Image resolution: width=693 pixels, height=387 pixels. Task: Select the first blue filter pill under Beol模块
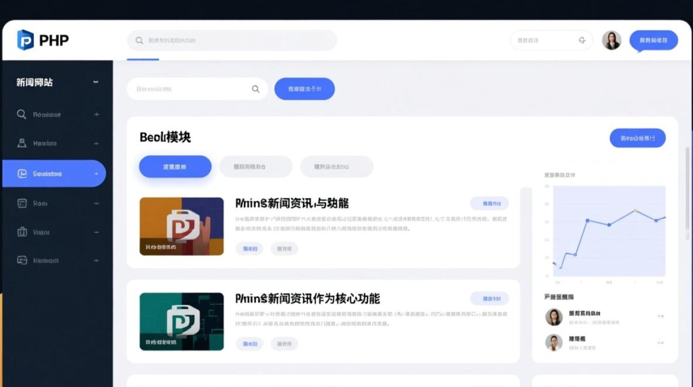pyautogui.click(x=175, y=166)
